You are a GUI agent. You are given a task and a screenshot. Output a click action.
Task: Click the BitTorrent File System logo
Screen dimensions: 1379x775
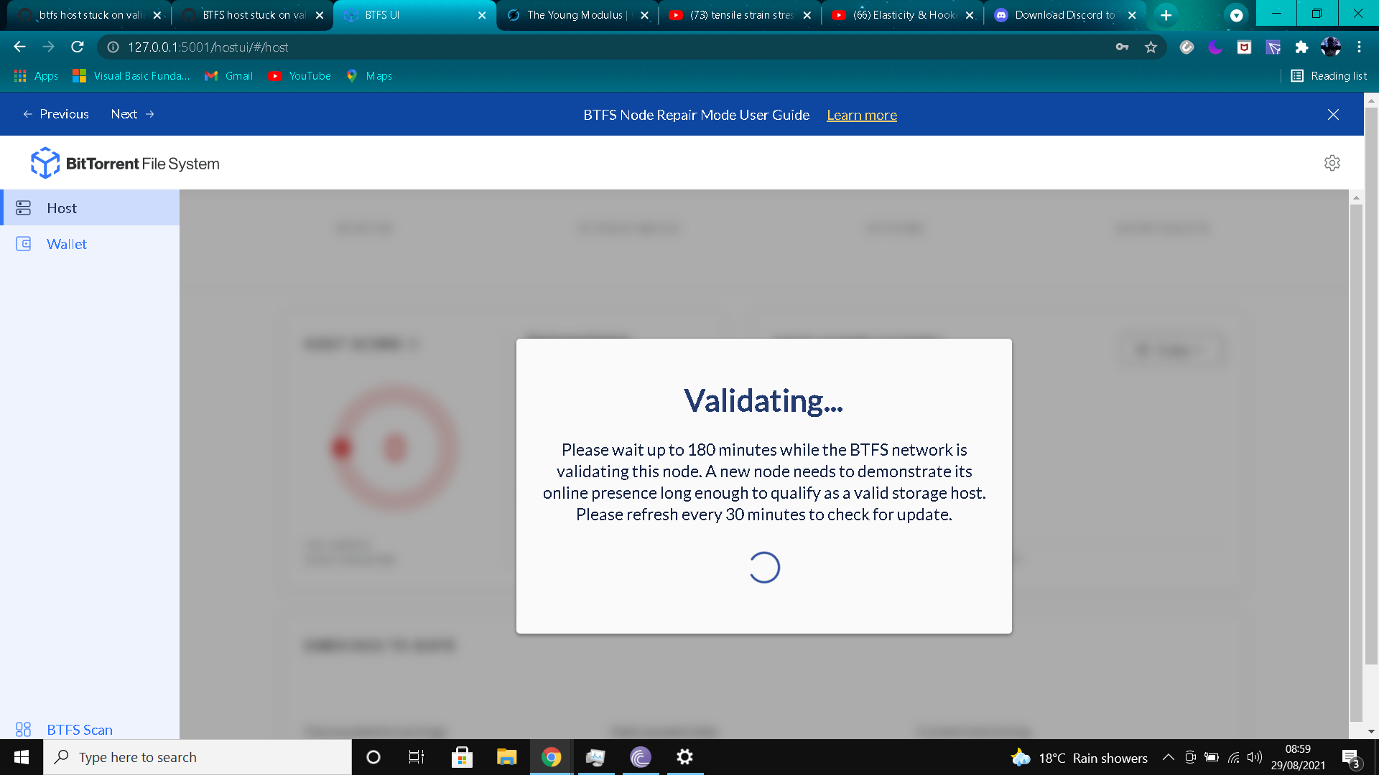pos(124,163)
